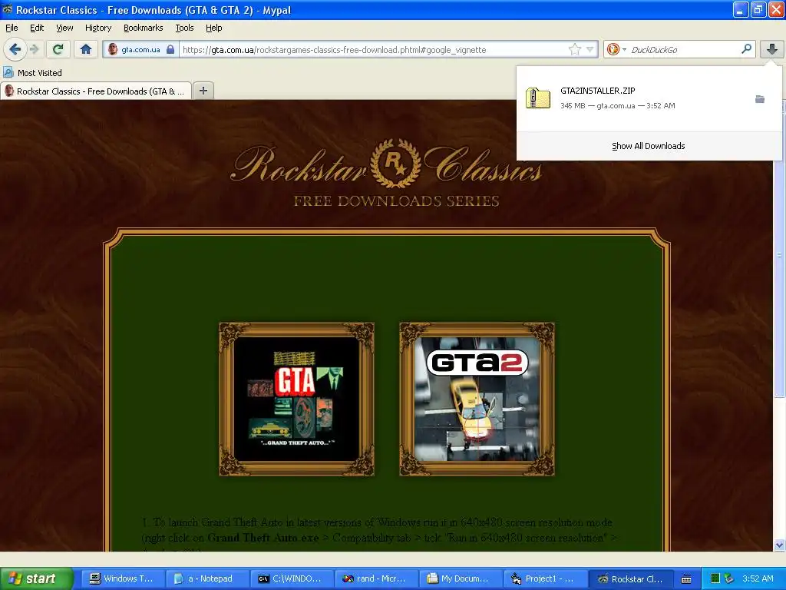Open the Windows Start menu
Screen dimensions: 786x590
36,578
